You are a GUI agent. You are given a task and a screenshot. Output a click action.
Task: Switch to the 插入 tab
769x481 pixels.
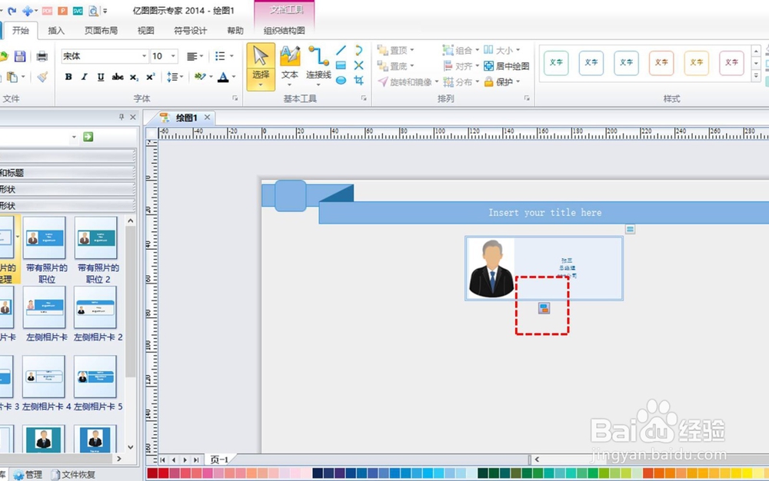[x=56, y=31]
